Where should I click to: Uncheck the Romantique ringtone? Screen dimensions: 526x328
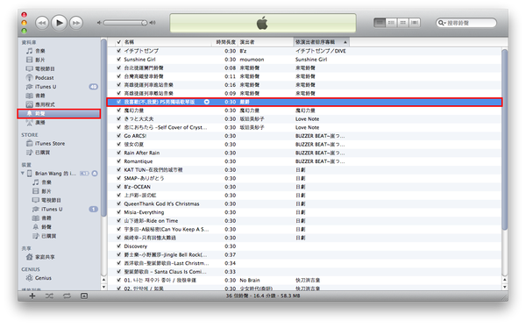(x=118, y=161)
